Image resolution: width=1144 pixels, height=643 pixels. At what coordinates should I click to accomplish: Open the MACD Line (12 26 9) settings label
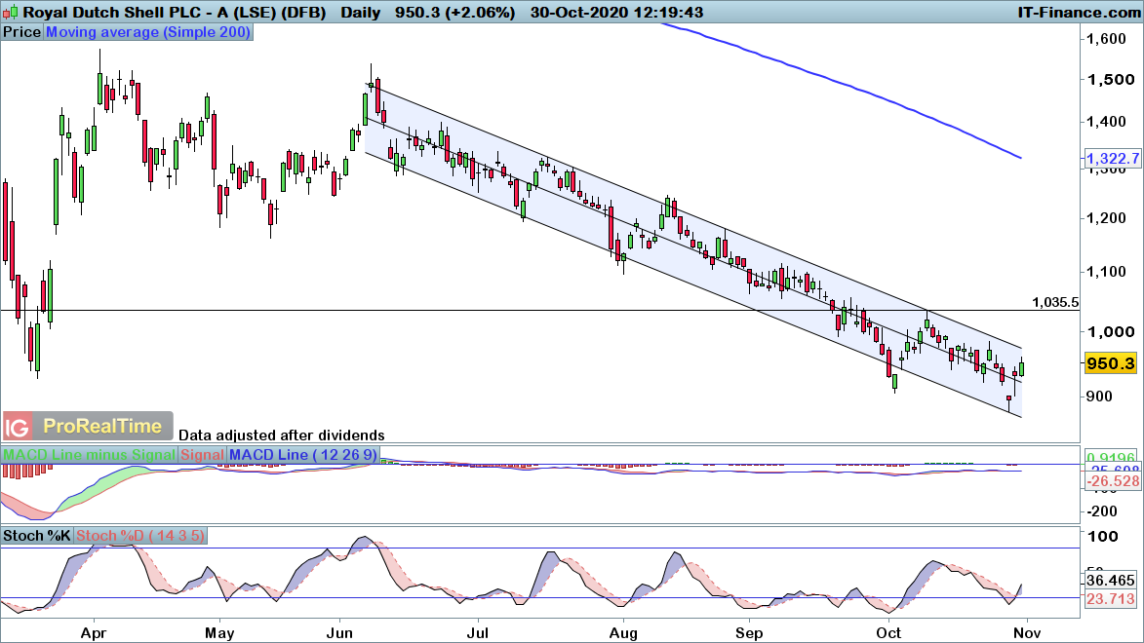(x=302, y=455)
